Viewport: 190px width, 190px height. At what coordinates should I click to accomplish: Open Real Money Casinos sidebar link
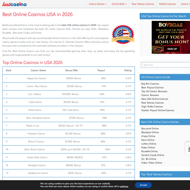point(152,103)
